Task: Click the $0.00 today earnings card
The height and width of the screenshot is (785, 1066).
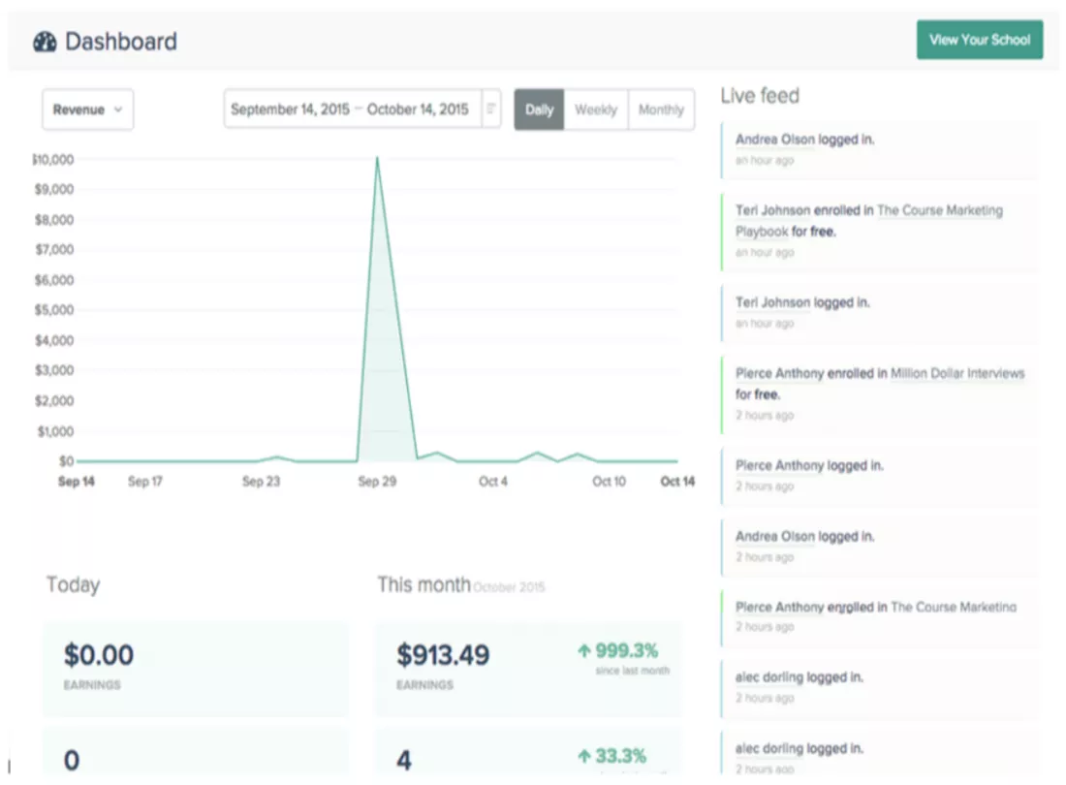Action: point(196,668)
